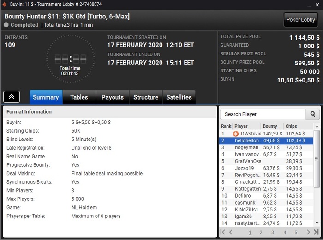Click scroll-down arrow of player list
The height and width of the screenshot is (240, 323).
[x=317, y=223]
